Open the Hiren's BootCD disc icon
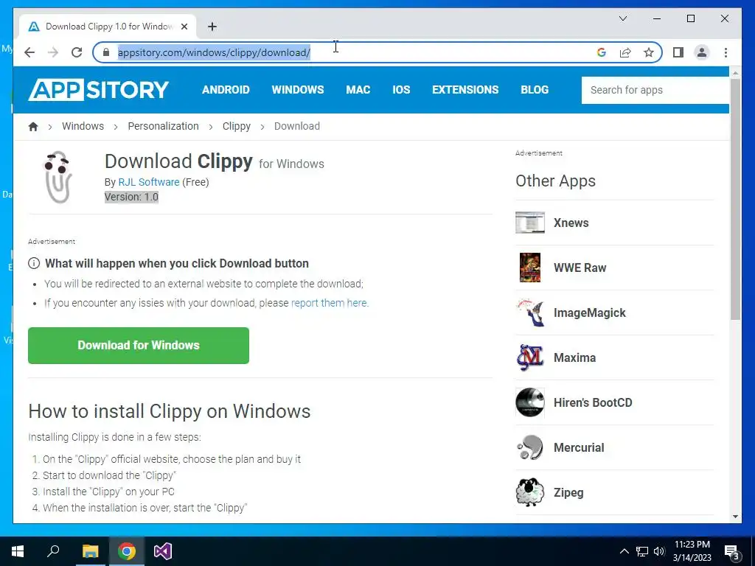The image size is (755, 566). 529,402
